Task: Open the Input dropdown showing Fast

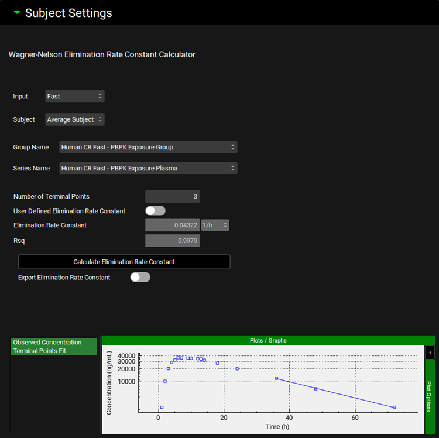Action: coord(74,96)
